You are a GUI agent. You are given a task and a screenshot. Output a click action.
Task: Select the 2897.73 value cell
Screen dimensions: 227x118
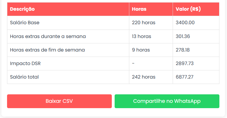click(x=184, y=63)
